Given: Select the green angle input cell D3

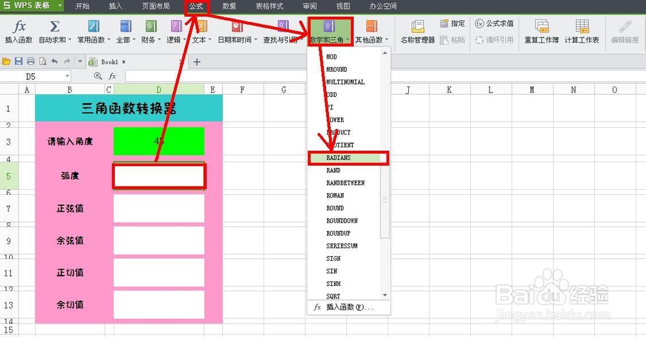Looking at the screenshot, I should coord(159,141).
